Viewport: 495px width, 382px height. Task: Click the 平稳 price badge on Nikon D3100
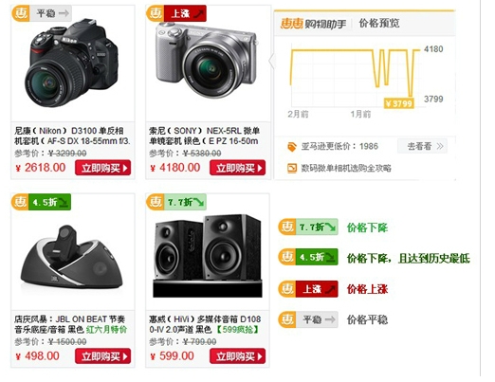42,13
